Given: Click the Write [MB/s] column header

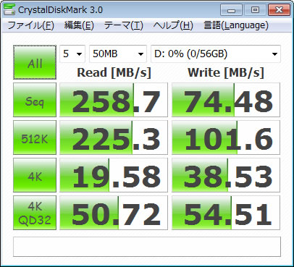Looking at the screenshot, I should (226, 72).
